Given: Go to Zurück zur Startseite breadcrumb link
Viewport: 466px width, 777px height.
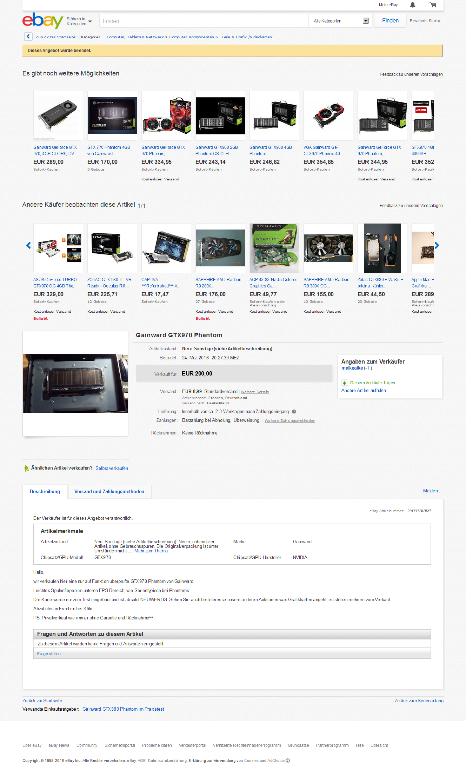Looking at the screenshot, I should click(55, 37).
